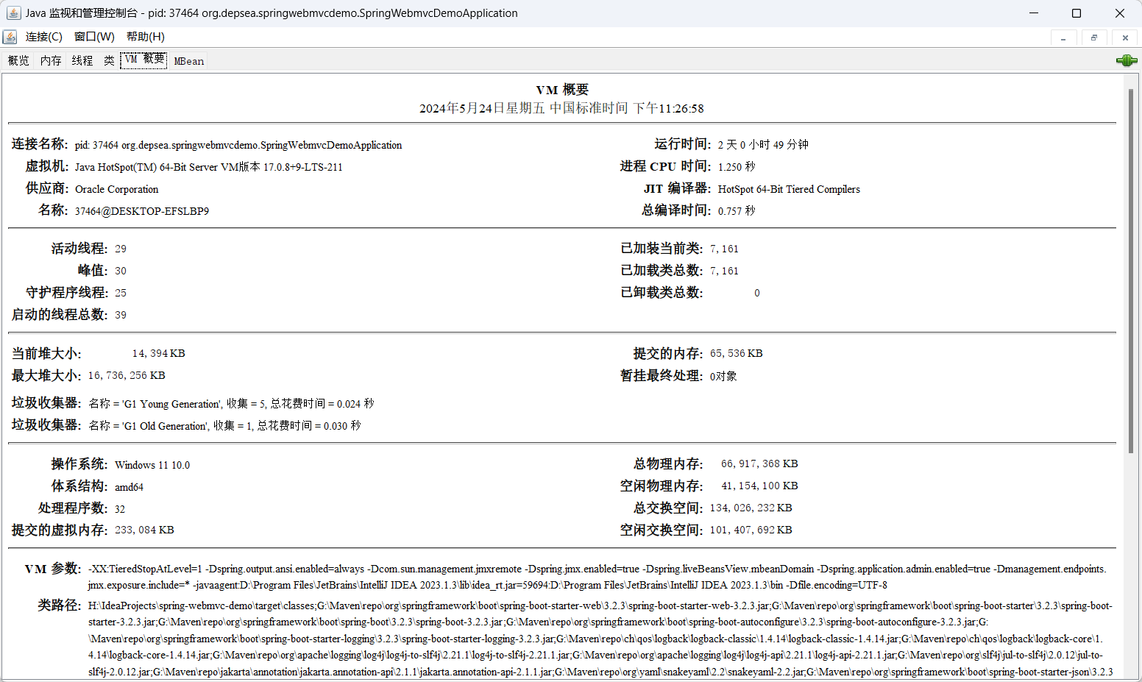Go to the 线程 tab
Screen dimensions: 1142x682
point(82,60)
